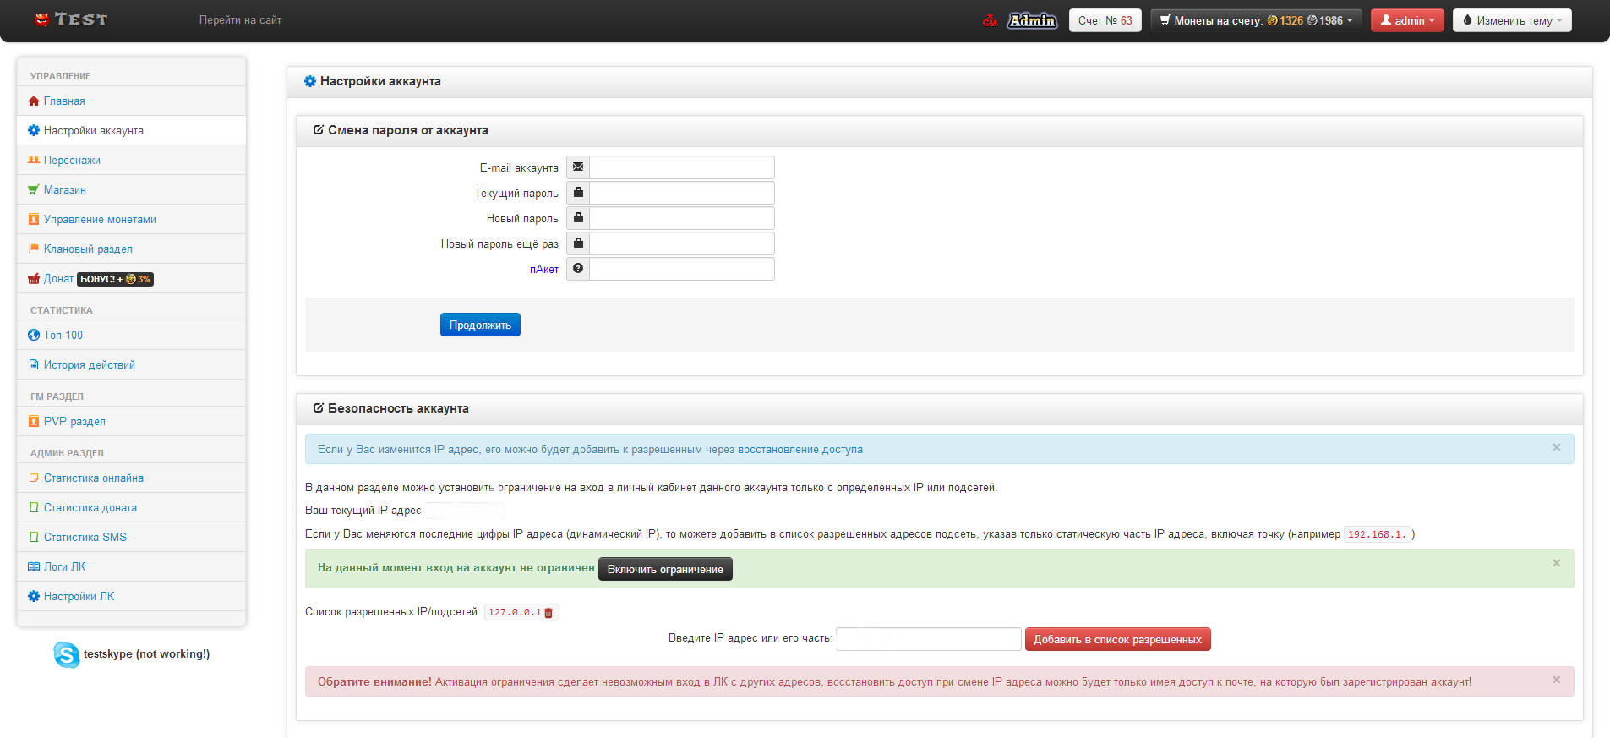Focus the E-mail аккаунта input field

click(x=681, y=167)
